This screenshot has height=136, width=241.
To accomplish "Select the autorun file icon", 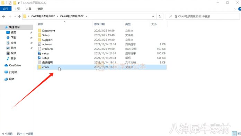I will (39, 44).
